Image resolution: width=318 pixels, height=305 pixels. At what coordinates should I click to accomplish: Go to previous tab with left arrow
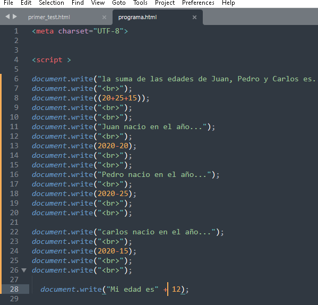coord(7,16)
